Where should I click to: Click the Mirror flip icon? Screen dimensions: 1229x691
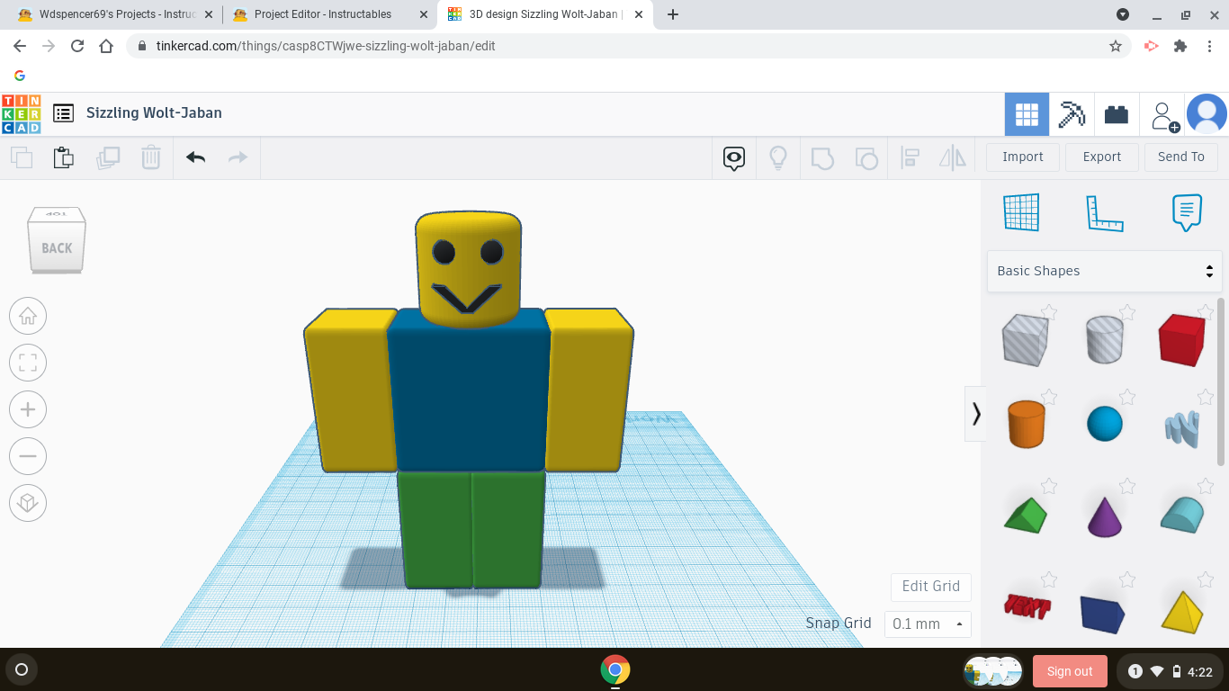pyautogui.click(x=953, y=158)
